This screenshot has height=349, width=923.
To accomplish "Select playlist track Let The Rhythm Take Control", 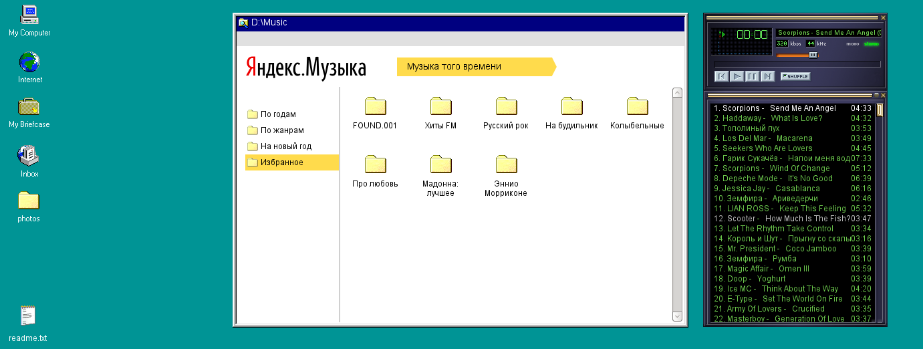I will click(792, 229).
